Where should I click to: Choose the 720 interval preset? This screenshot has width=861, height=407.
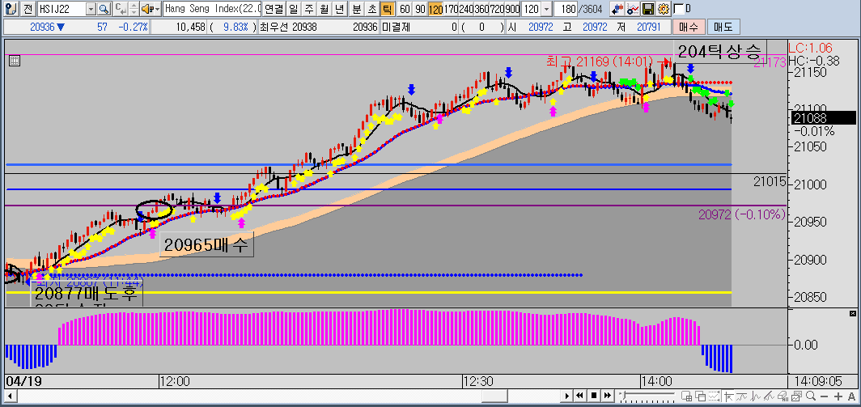click(x=497, y=9)
